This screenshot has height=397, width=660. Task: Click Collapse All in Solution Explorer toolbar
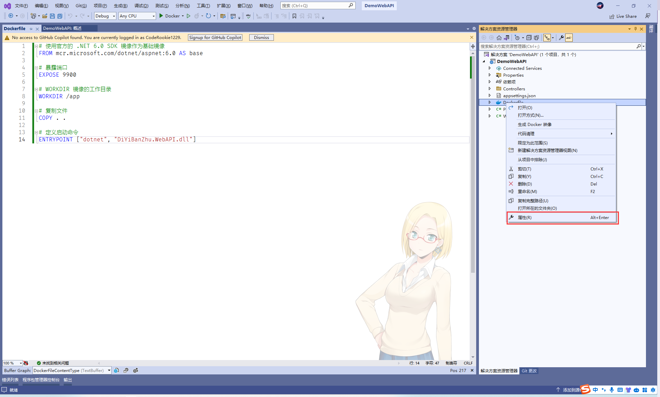[529, 38]
